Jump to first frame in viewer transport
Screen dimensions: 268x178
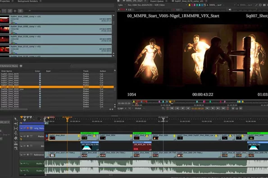click(x=172, y=108)
